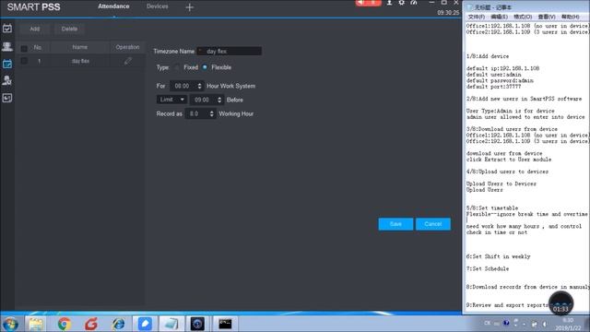The image size is (590, 332).
Task: Open the Windows Start menu
Action: pyautogui.click(x=10, y=324)
